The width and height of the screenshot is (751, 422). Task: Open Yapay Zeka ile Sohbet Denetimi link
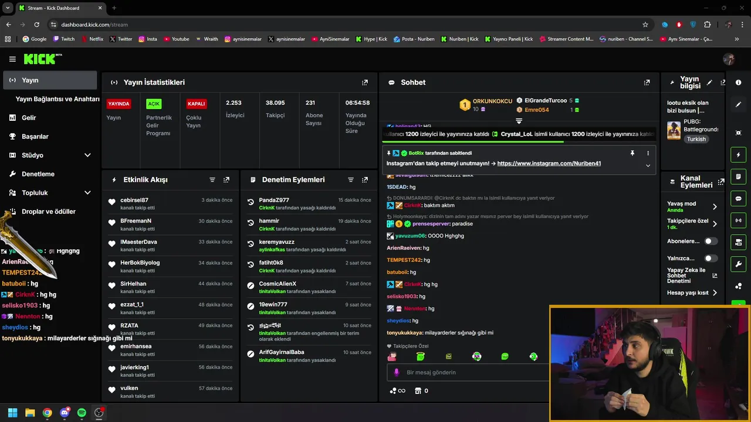click(692, 275)
